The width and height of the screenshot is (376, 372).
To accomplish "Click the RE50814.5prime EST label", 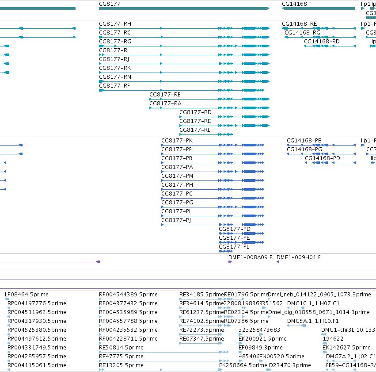I will coord(121,348).
